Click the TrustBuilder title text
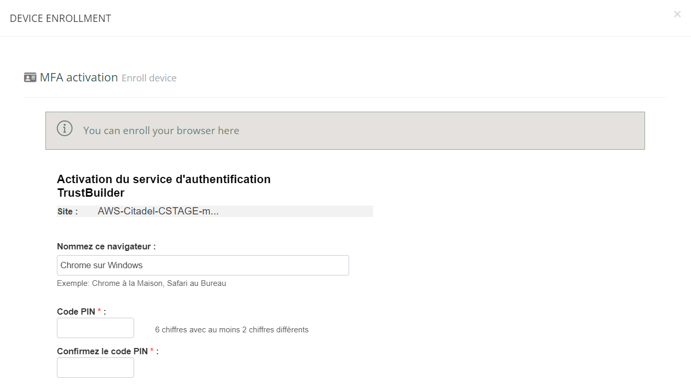 [x=91, y=193]
